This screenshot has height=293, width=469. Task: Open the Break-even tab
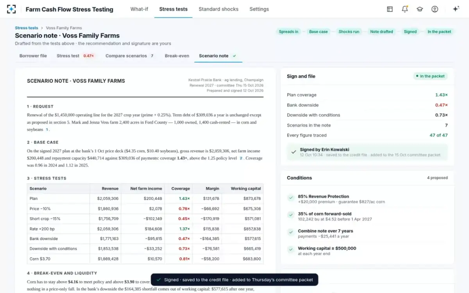click(177, 56)
